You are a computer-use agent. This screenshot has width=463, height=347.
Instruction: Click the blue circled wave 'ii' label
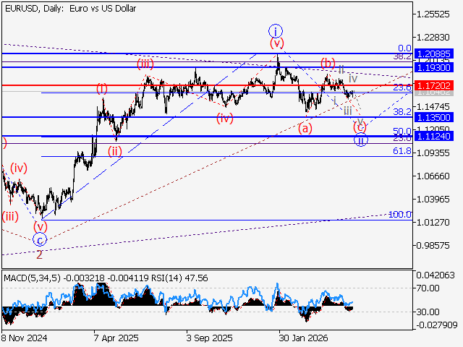[361, 140]
